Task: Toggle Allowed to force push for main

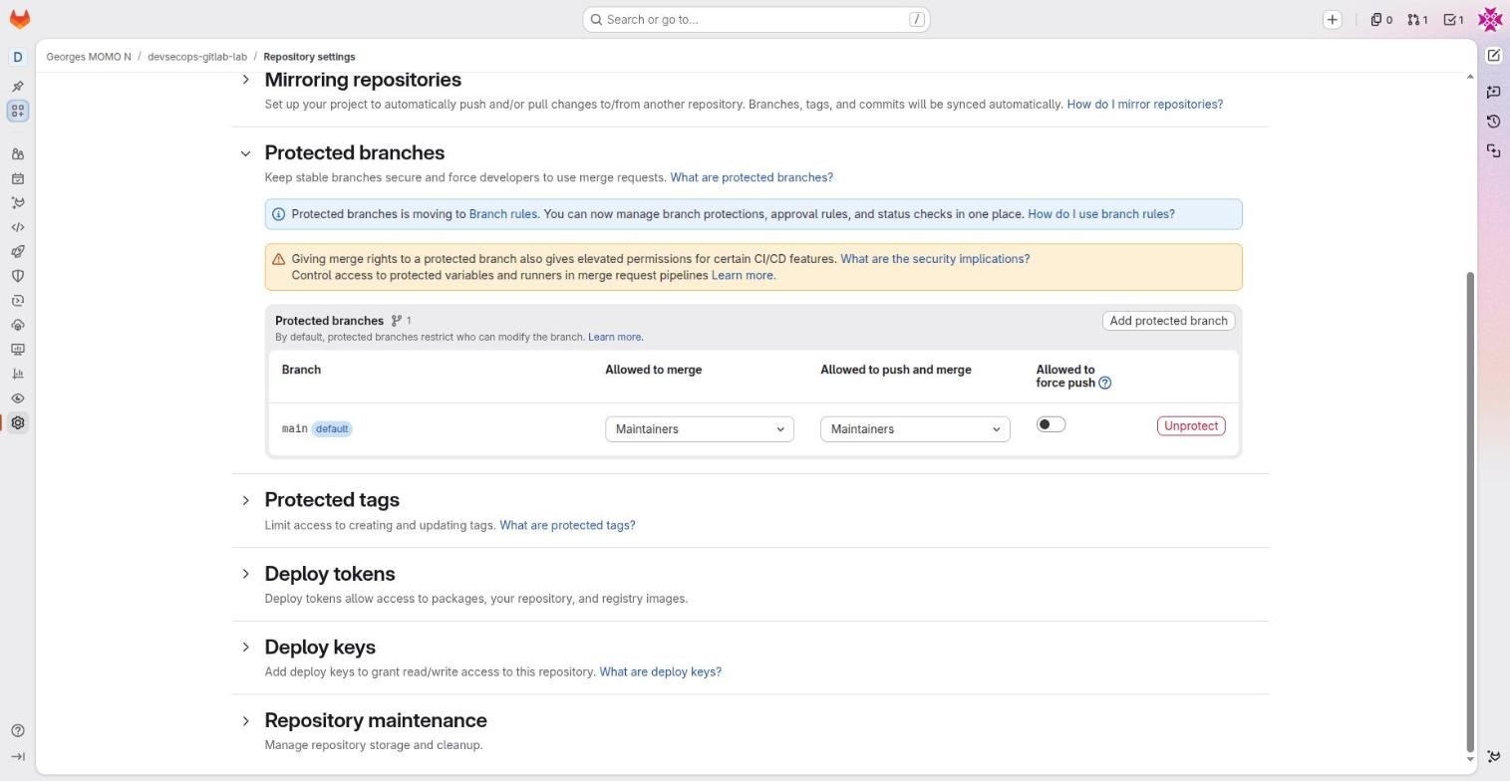Action: (1051, 424)
